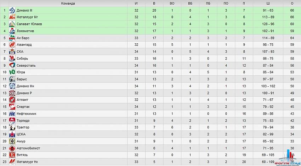Click the Салават Юлаев team logo

12,24
